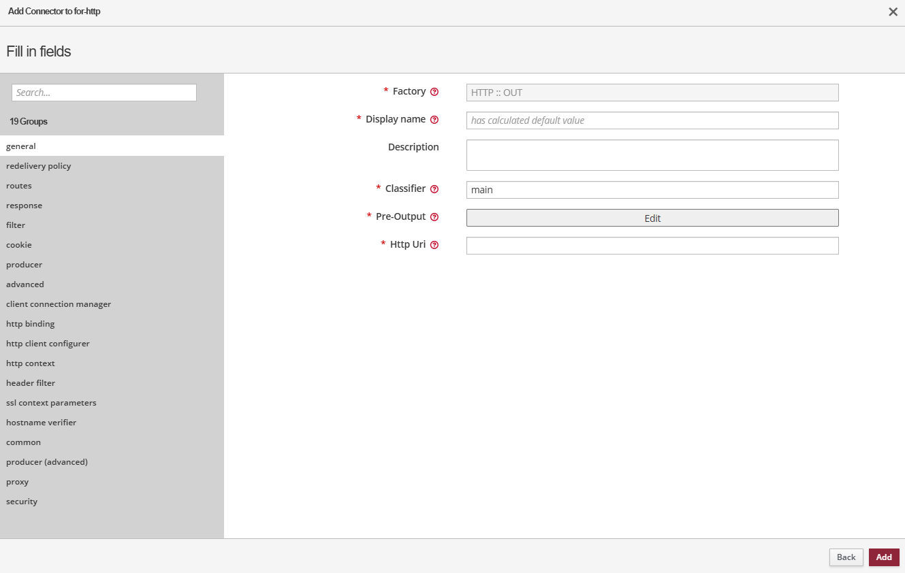
Task: Go back with the Back button
Action: tap(846, 557)
